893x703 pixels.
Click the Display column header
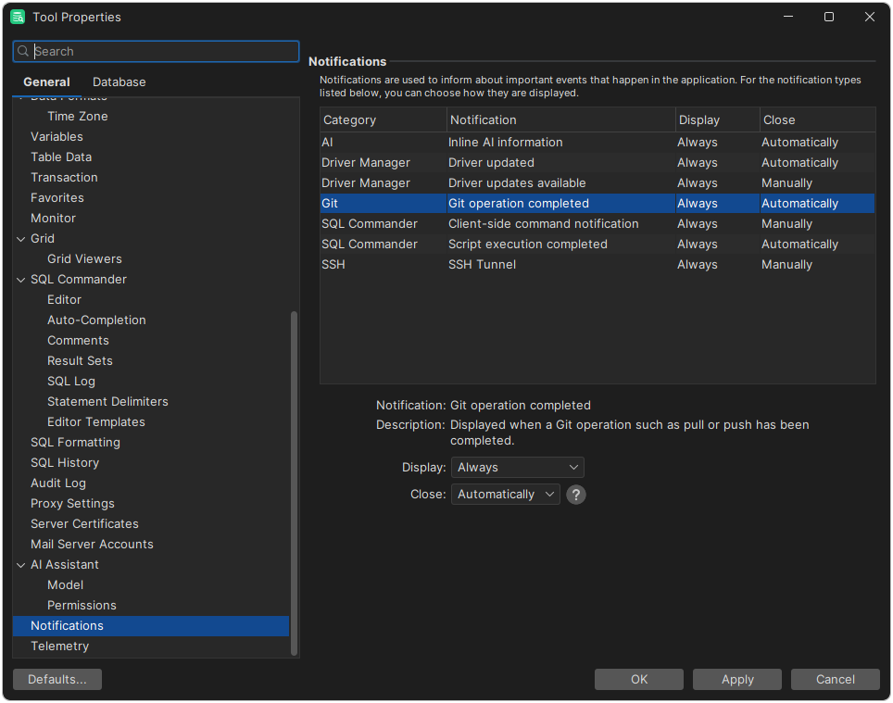[x=718, y=120]
